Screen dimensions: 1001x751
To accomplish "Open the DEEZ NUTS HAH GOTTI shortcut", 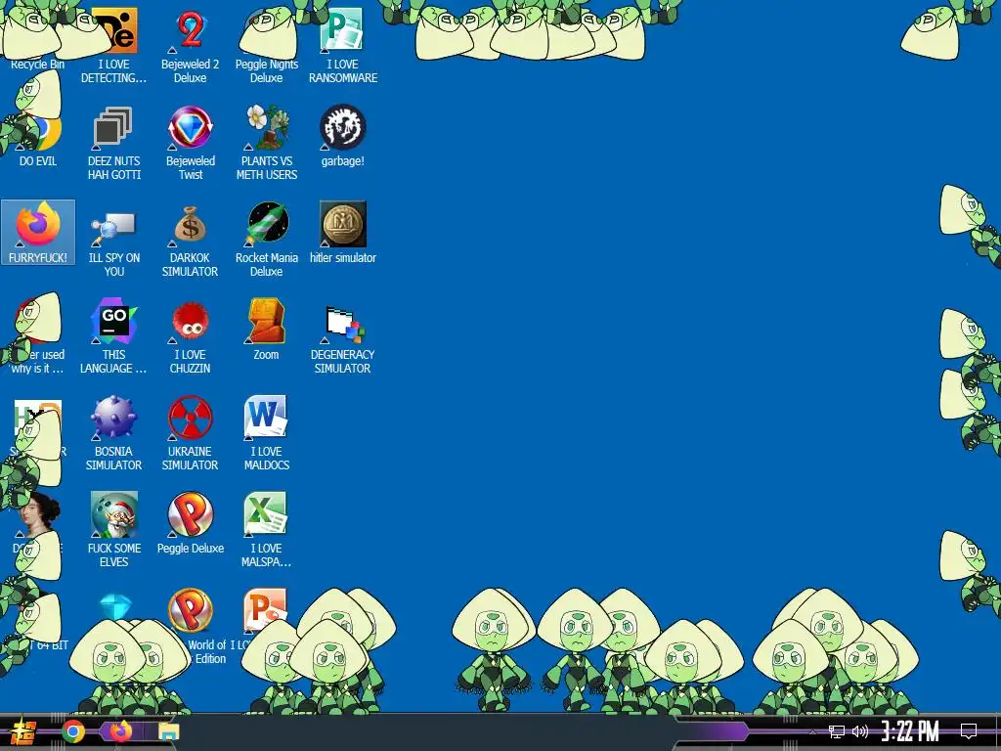I will (x=113, y=143).
